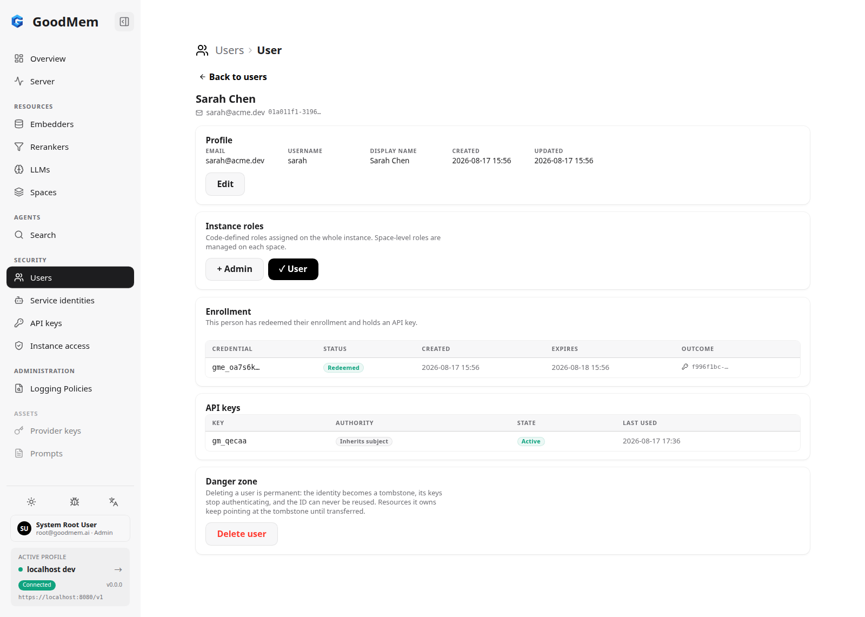The width and height of the screenshot is (865, 617).
Task: Add the Admin instance role
Action: (x=235, y=269)
